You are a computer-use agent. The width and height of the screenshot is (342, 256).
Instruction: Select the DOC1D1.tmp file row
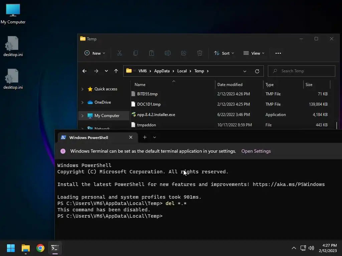pyautogui.click(x=230, y=104)
